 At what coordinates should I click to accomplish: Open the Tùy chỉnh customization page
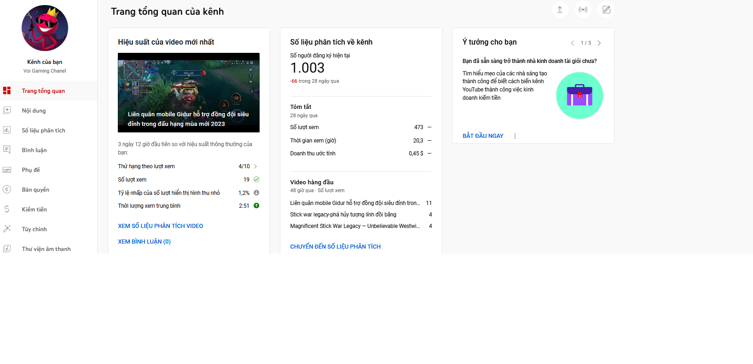pos(34,229)
